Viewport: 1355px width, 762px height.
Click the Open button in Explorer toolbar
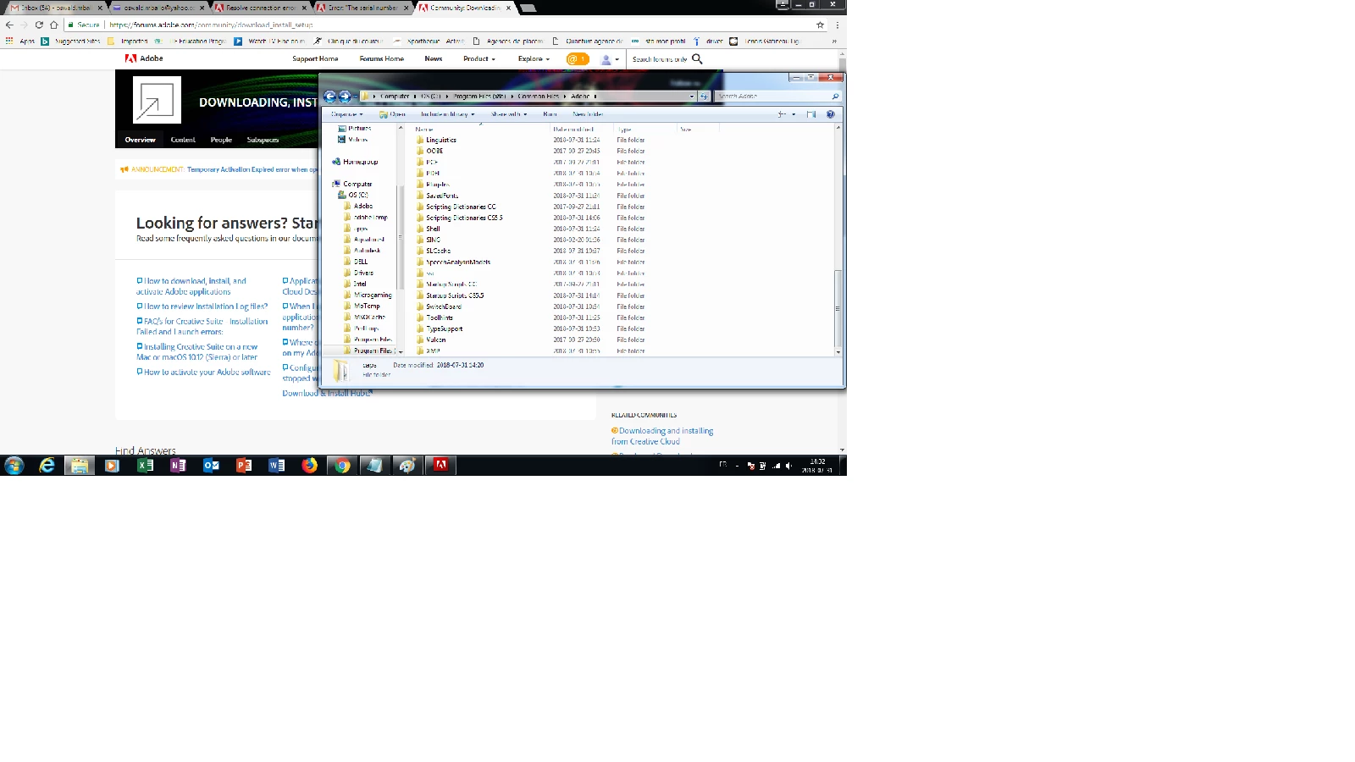(x=393, y=114)
